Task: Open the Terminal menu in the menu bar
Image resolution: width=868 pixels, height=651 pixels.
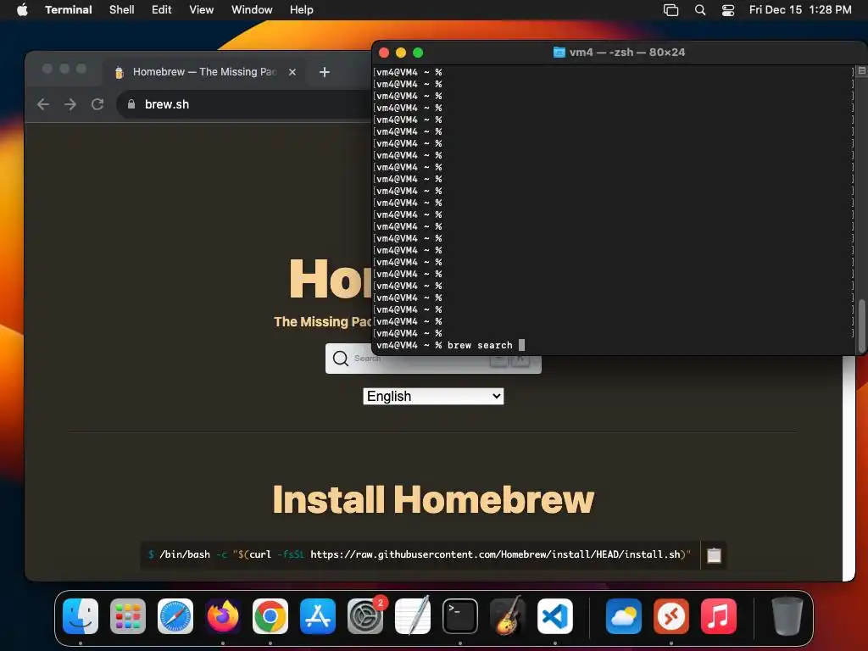Action: tap(69, 10)
